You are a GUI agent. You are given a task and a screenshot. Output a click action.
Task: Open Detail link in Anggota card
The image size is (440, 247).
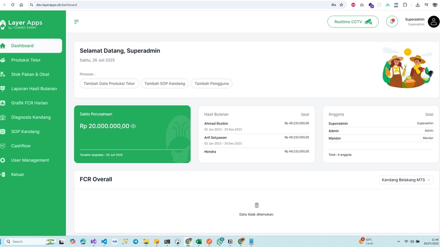pyautogui.click(x=429, y=114)
